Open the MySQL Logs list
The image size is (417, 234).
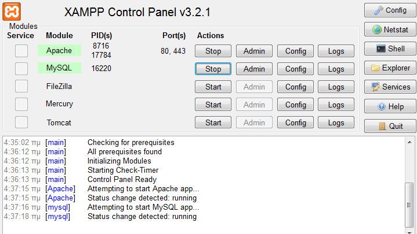click(336, 69)
